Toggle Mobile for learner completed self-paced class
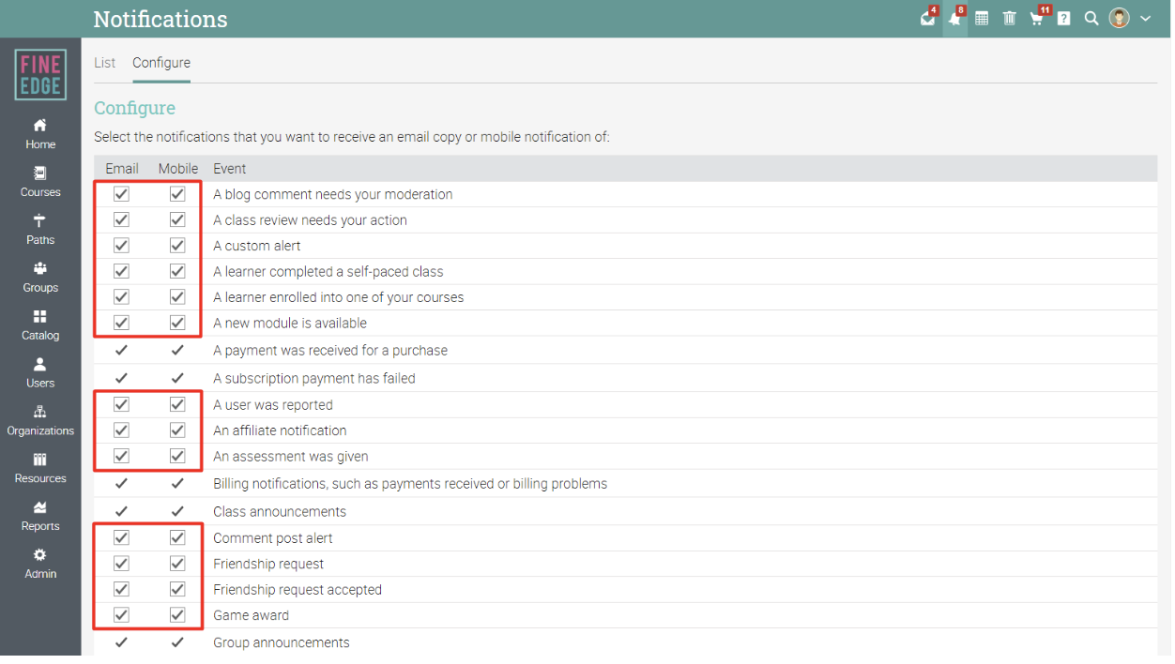Screen dimensions: 1175x664 [x=177, y=271]
